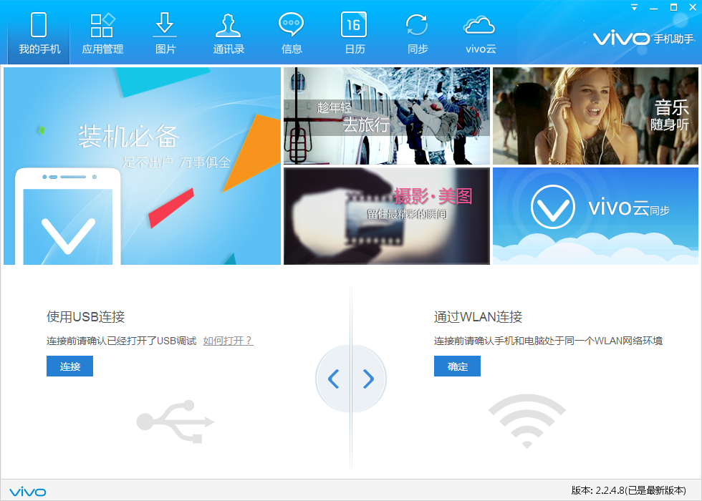Open the 去旅行 travel banner
The image size is (702, 501).
tap(386, 115)
